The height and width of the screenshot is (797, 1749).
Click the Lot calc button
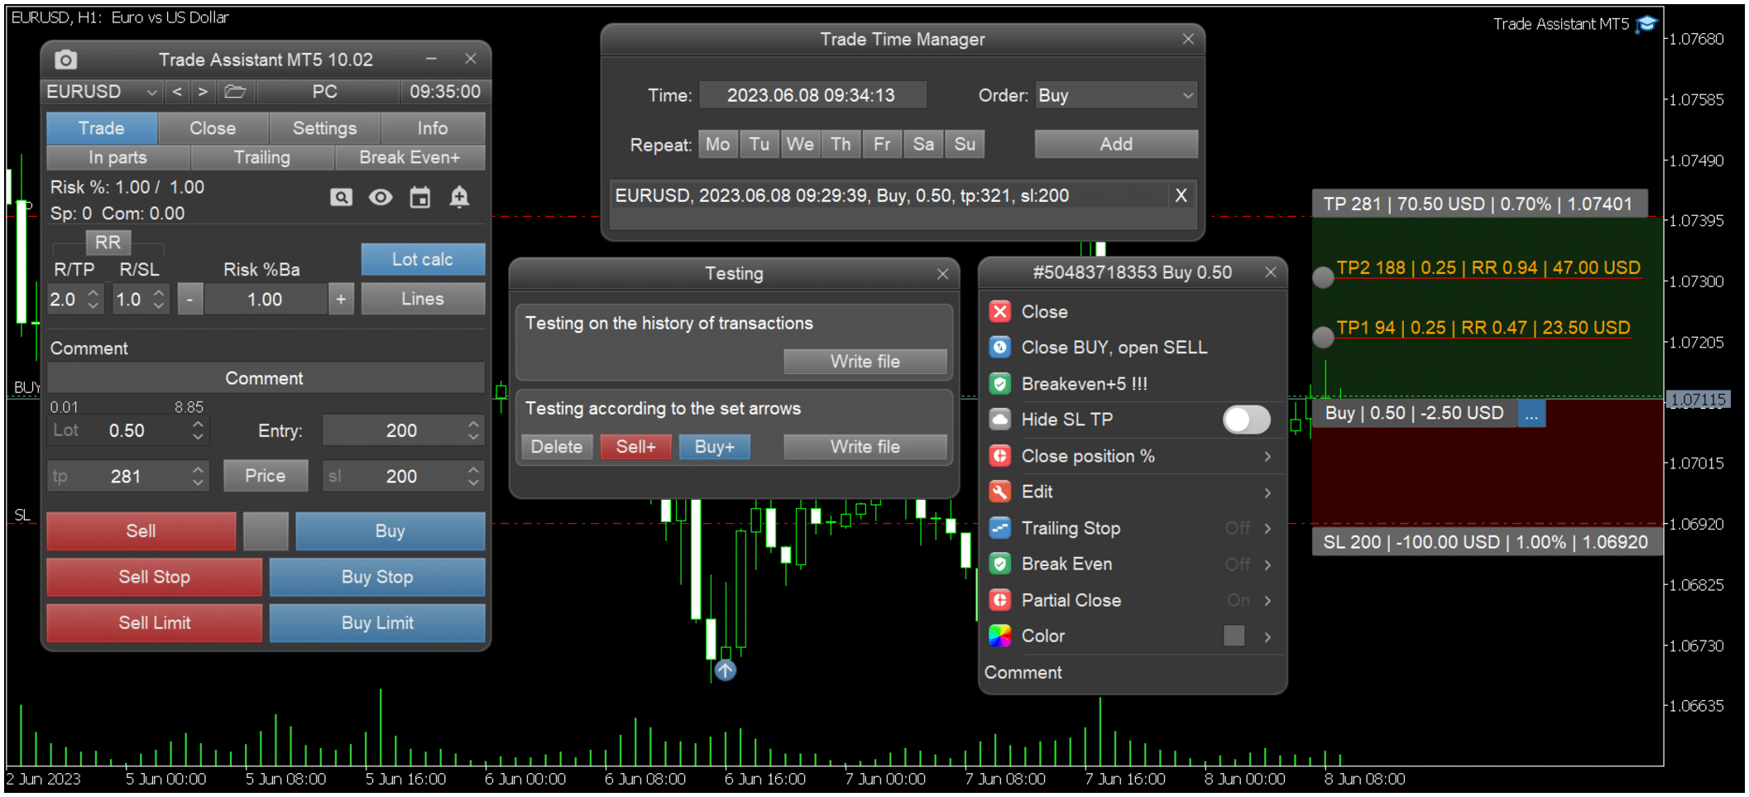422,259
